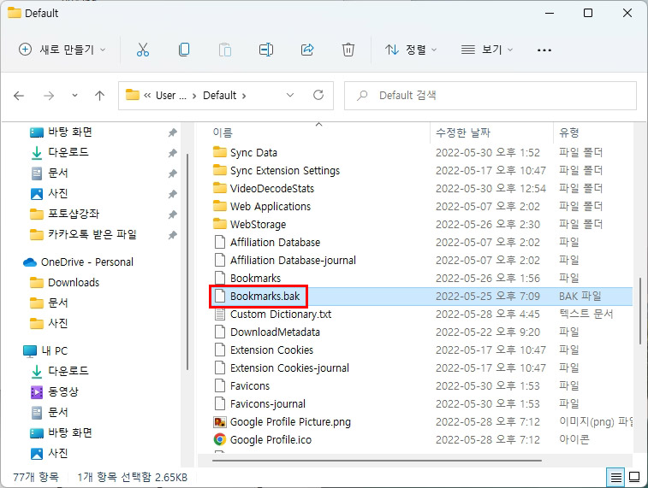Click the Paste clipboard icon
This screenshot has width=648, height=488.
point(225,50)
